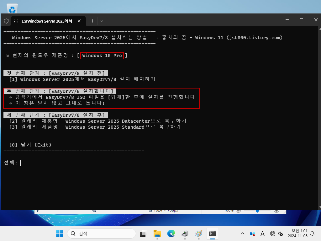Open File Explorer from the taskbar
The image size is (321, 241).
tap(157, 233)
